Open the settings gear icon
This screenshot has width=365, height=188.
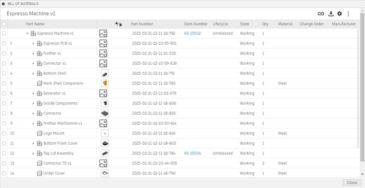coord(340,14)
